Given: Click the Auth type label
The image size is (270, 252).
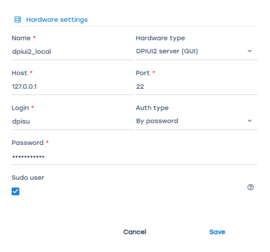Looking at the screenshot, I should click(x=152, y=108).
